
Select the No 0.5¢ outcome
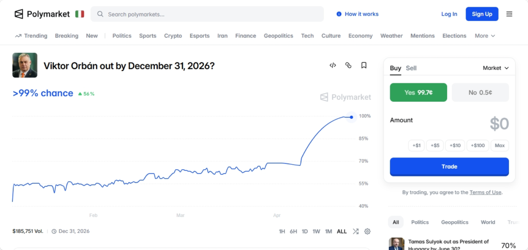tap(480, 93)
